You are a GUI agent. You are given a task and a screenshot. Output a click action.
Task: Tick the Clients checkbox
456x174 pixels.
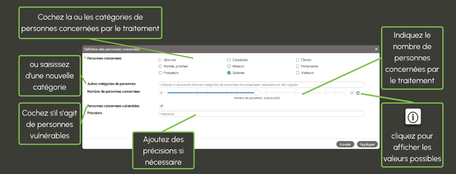(298, 60)
